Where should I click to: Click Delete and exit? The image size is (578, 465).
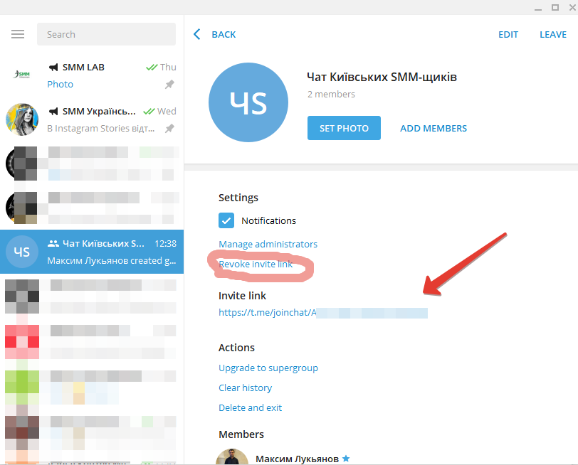click(x=250, y=407)
